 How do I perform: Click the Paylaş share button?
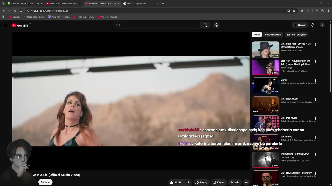[201, 182]
